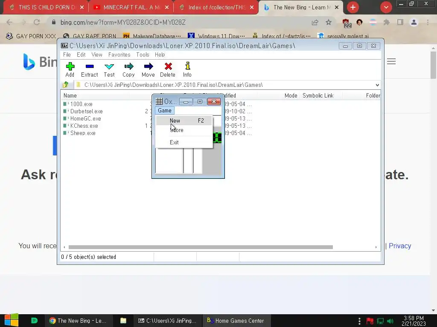Open the Help menu in 7-Zip

(160, 54)
